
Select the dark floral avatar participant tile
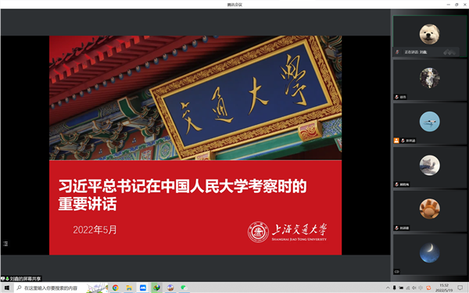point(429,80)
